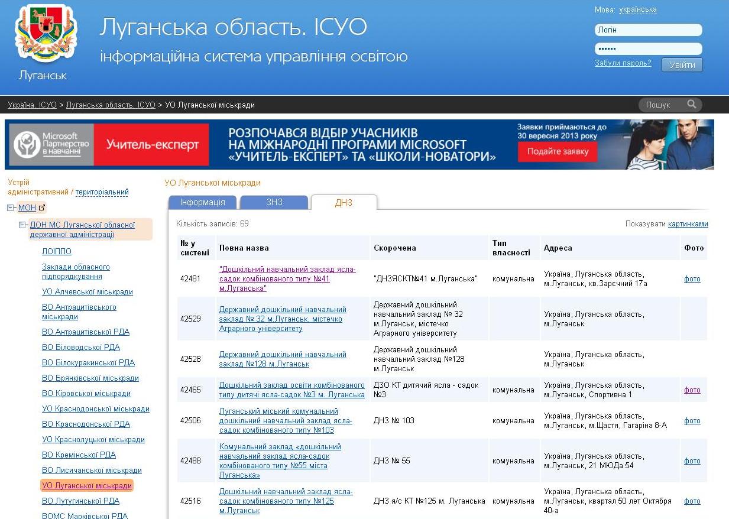Switch to the Інформація tab
This screenshot has height=519, width=729.
pos(202,202)
